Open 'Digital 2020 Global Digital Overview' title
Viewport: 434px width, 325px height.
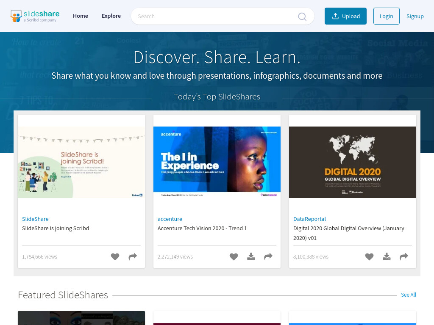pos(349,233)
